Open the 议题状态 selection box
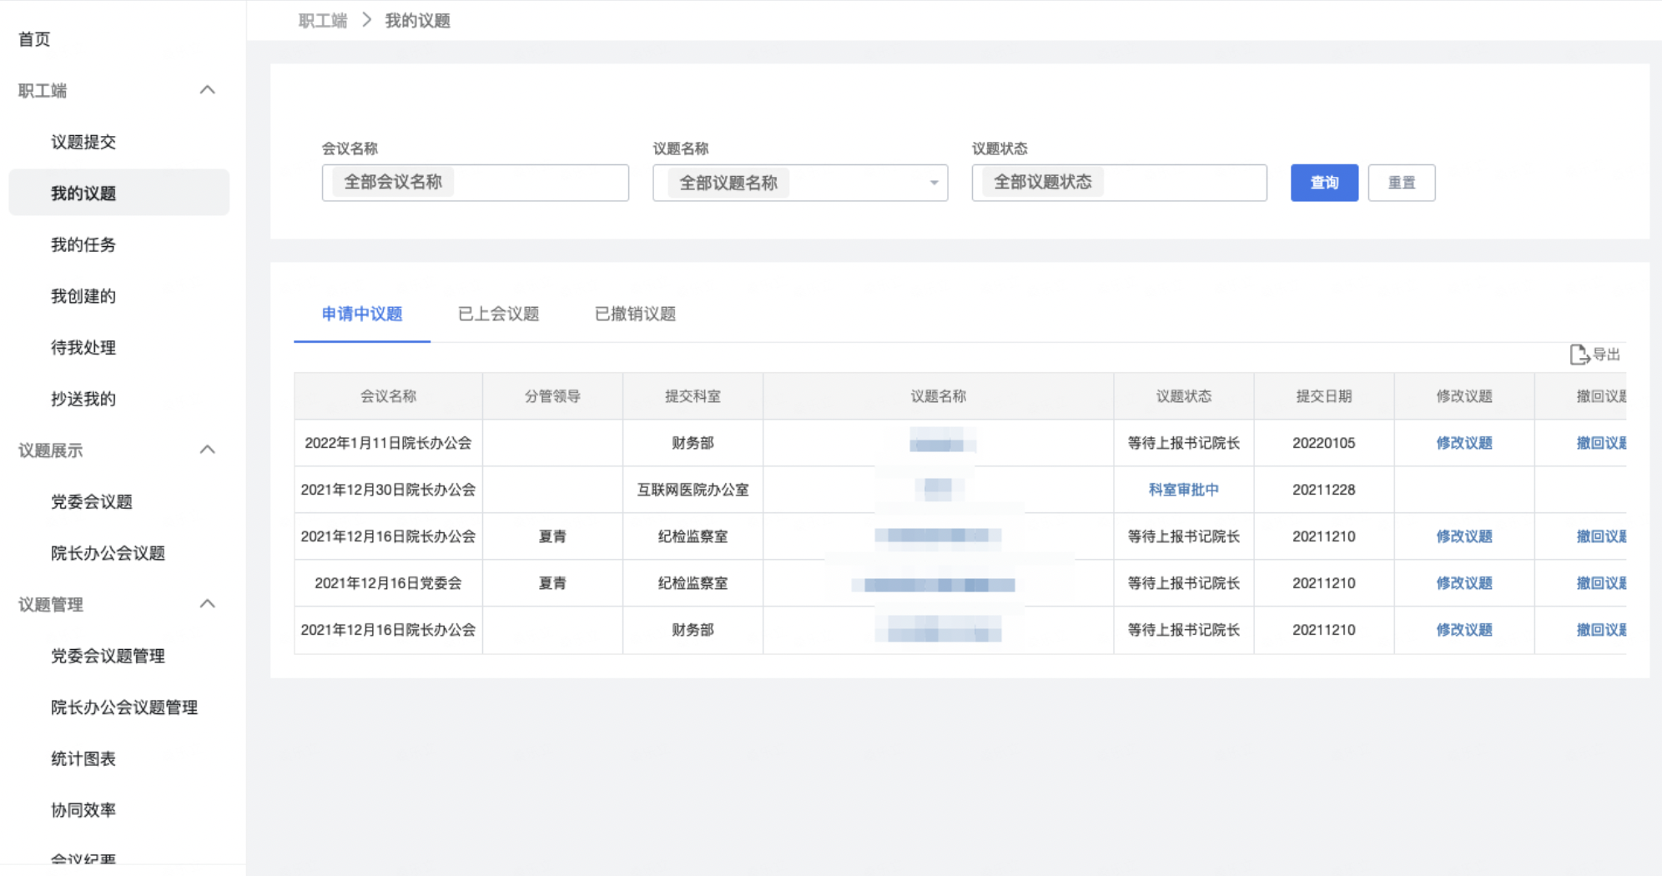 [x=1119, y=183]
